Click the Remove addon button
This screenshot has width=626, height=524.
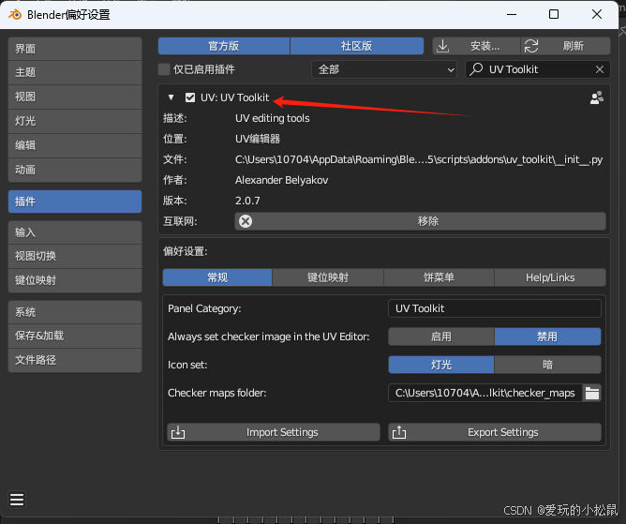click(x=420, y=221)
